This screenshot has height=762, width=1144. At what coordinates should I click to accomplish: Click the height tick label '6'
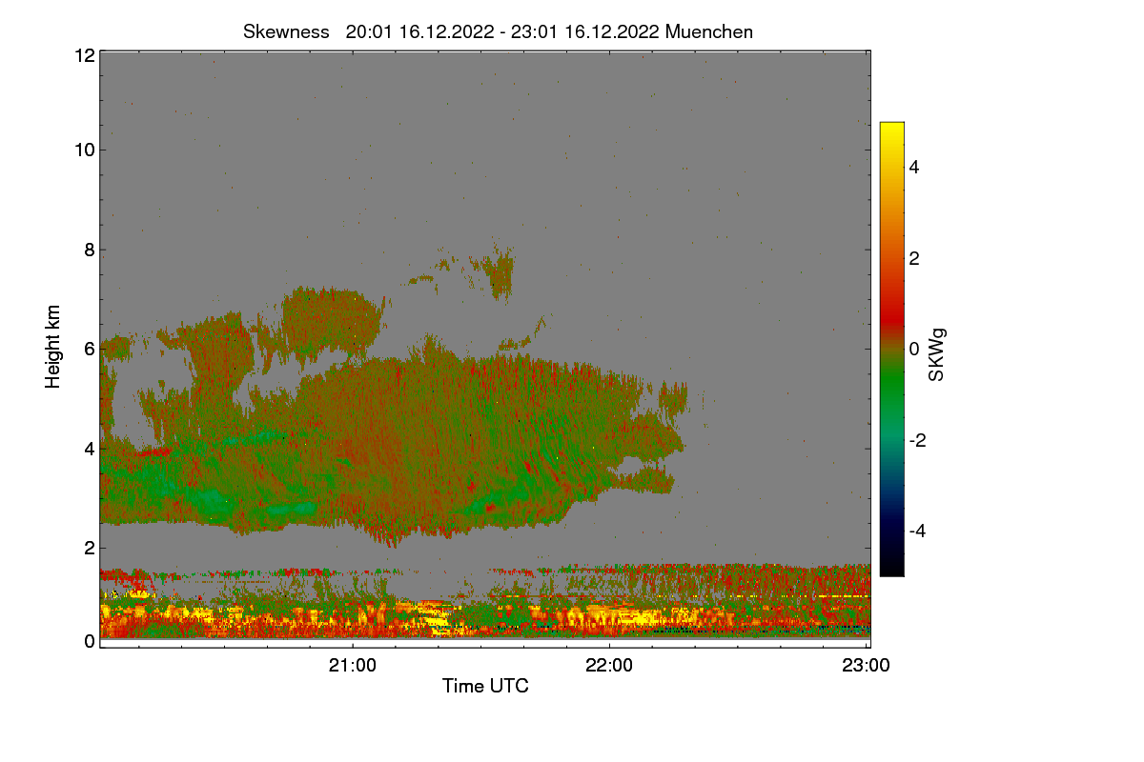(x=89, y=349)
